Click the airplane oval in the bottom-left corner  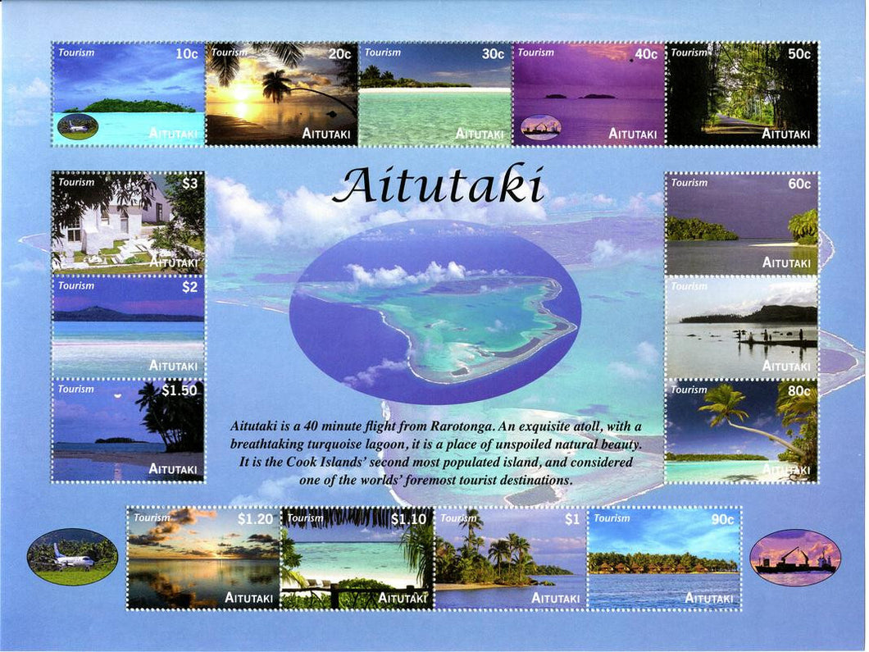coord(72,556)
